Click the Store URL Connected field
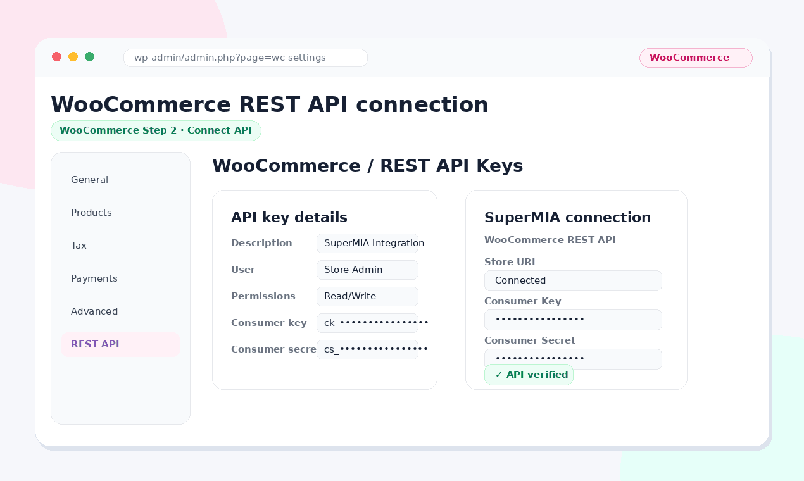 point(573,280)
